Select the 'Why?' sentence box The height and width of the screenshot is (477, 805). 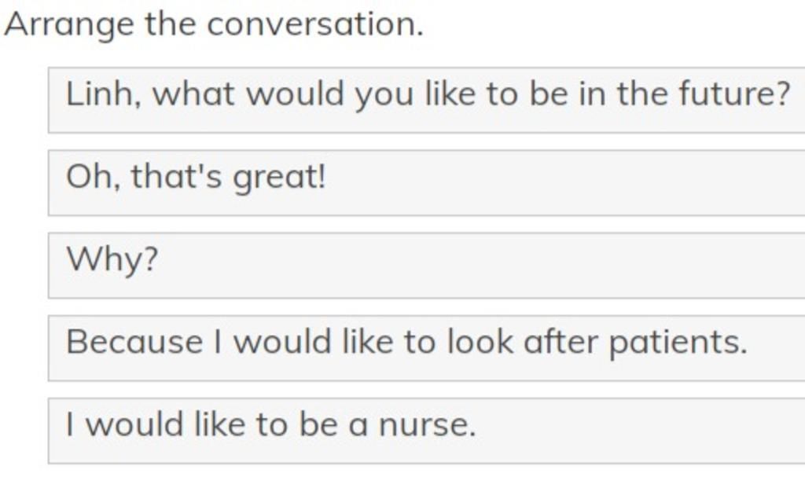[x=427, y=266]
